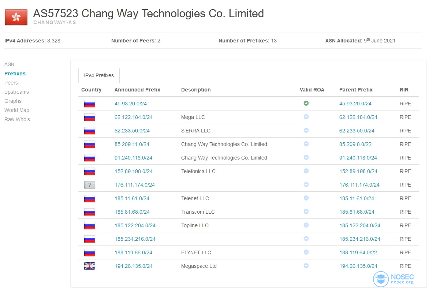The width and height of the screenshot is (433, 296).
Task: Open announced prefix 185.81.68.0/24
Action: [x=132, y=212]
